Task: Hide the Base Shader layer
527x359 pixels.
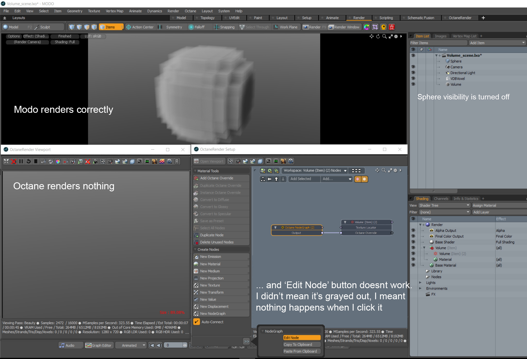Action: click(413, 242)
